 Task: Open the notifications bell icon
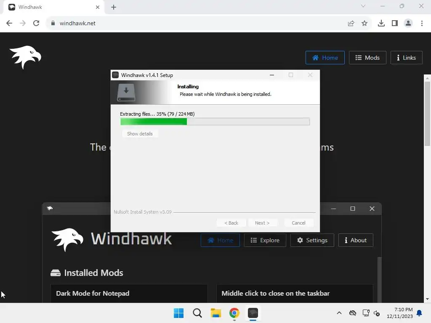click(x=420, y=313)
